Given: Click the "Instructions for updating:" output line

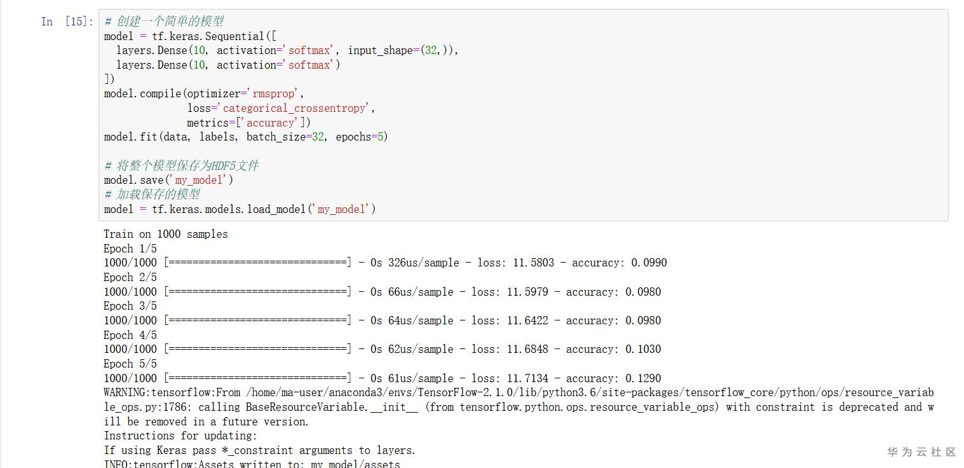Looking at the screenshot, I should pos(180,436).
